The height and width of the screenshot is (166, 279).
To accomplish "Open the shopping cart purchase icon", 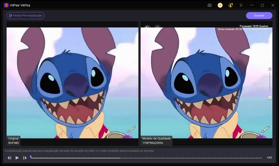I will [x=220, y=5].
